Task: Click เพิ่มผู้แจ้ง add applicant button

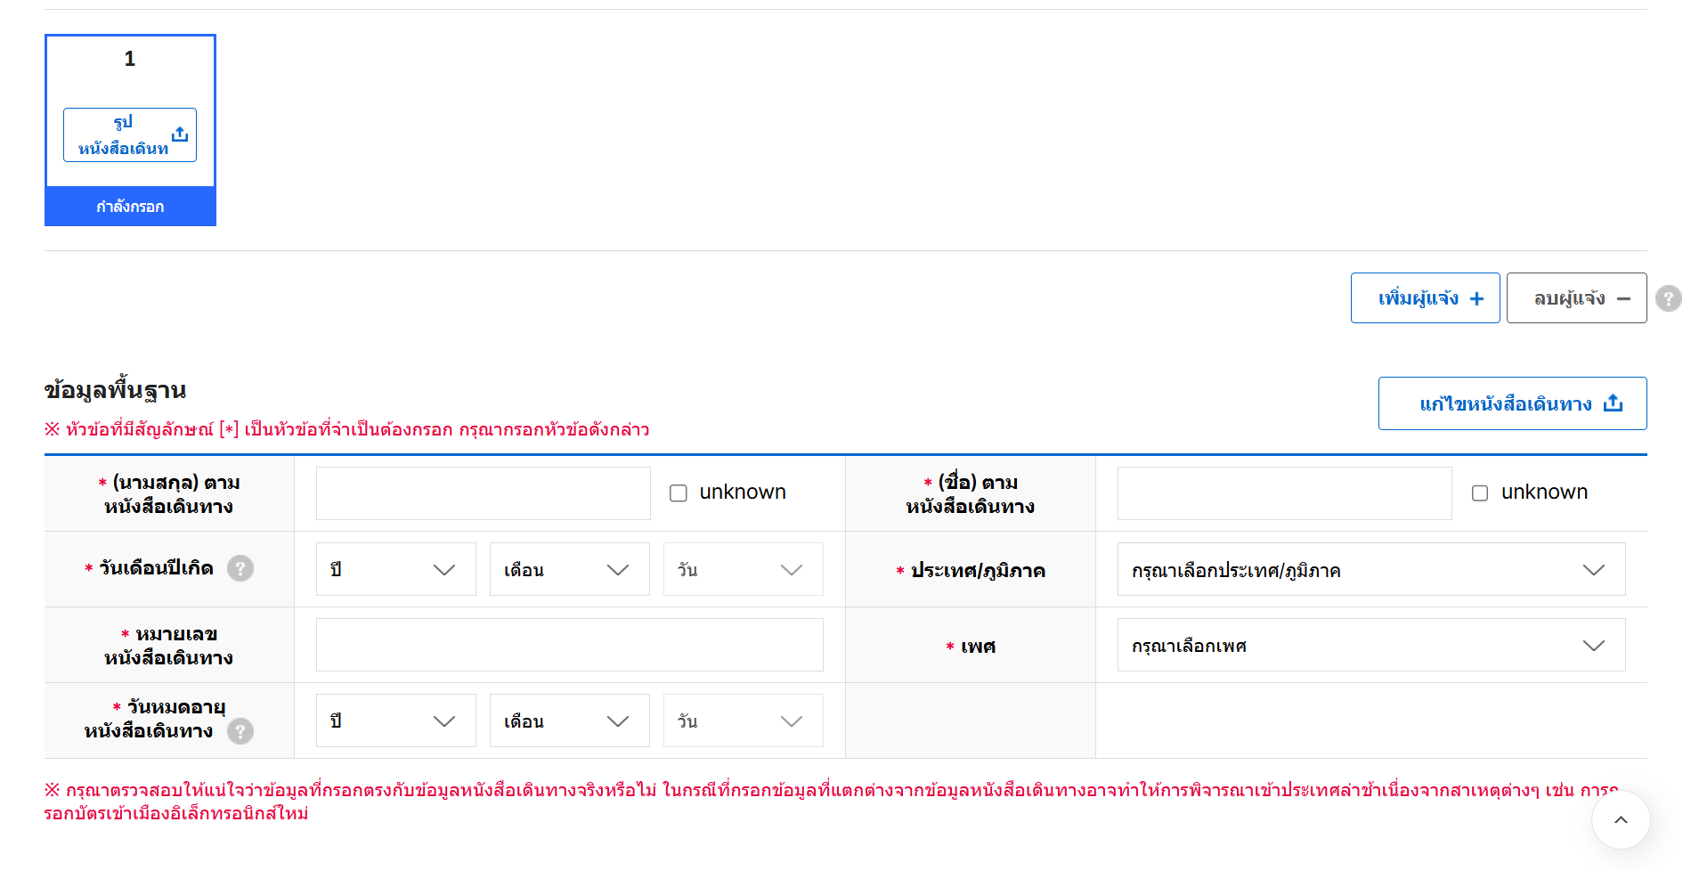Action: coord(1425,298)
